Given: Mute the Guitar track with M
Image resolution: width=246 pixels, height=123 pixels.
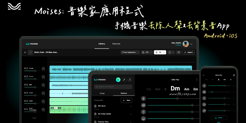Looking at the screenshot, I should pos(25,93).
